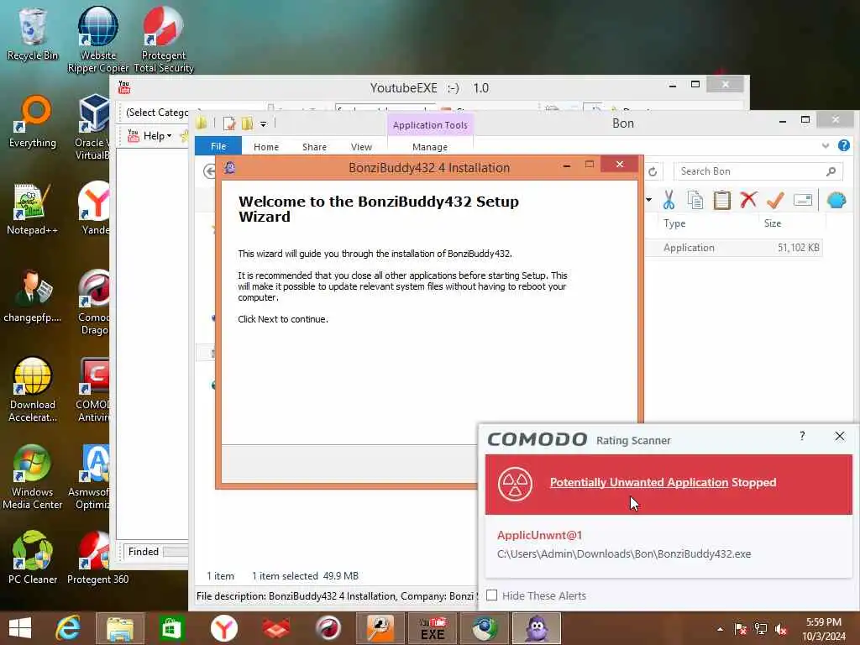Click the Finded status label in YoutubeEXE

point(143,552)
